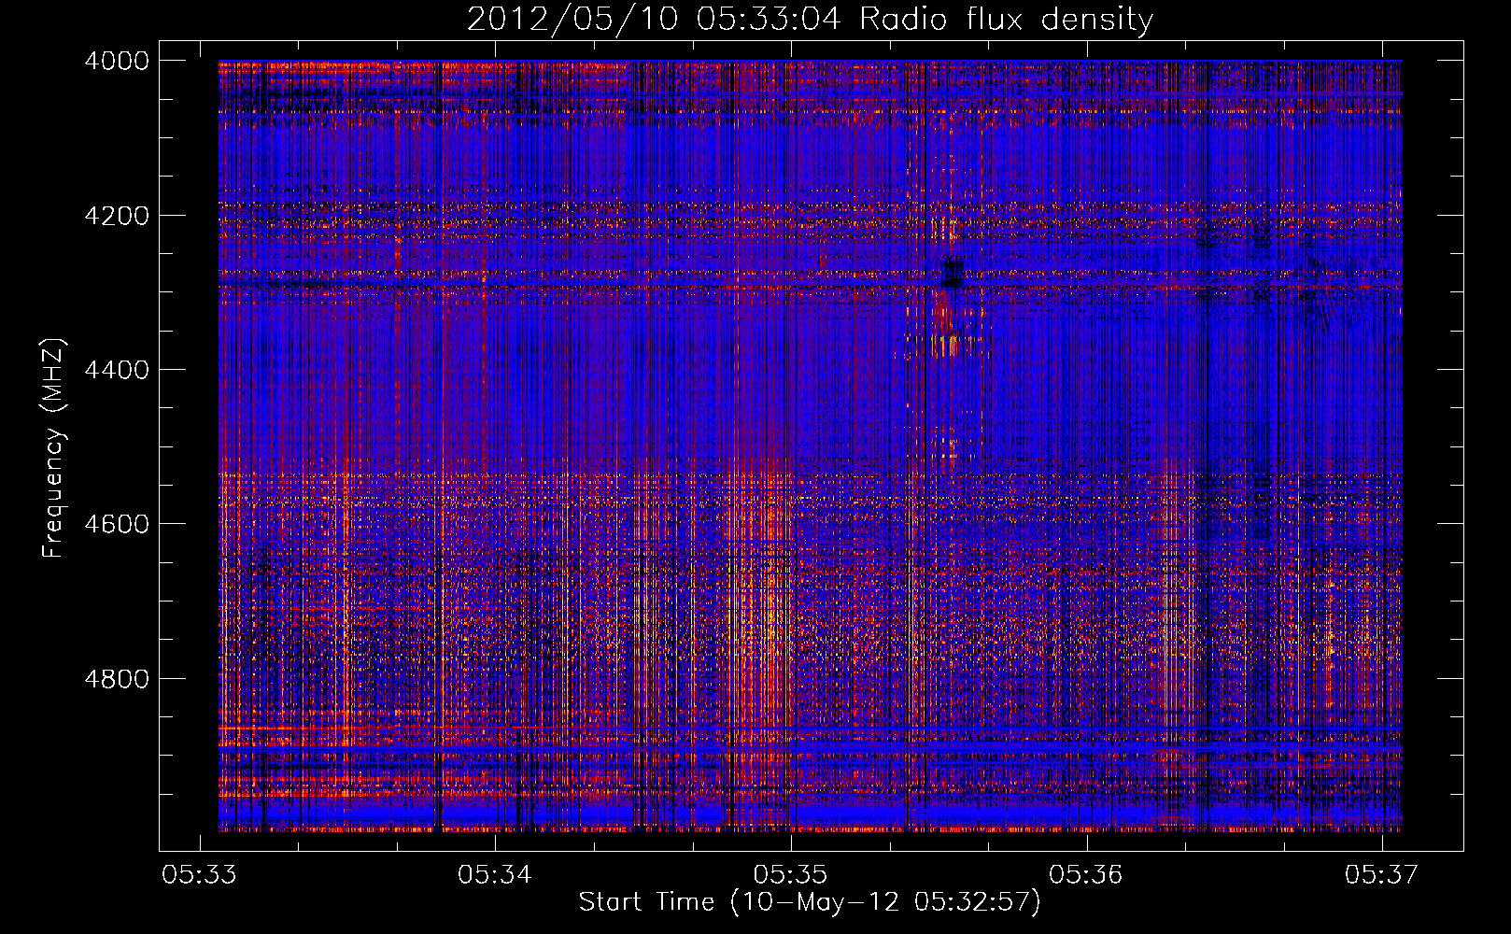Click the 05:36 time tick label
The height and width of the screenshot is (934, 1511).
(x=1086, y=874)
